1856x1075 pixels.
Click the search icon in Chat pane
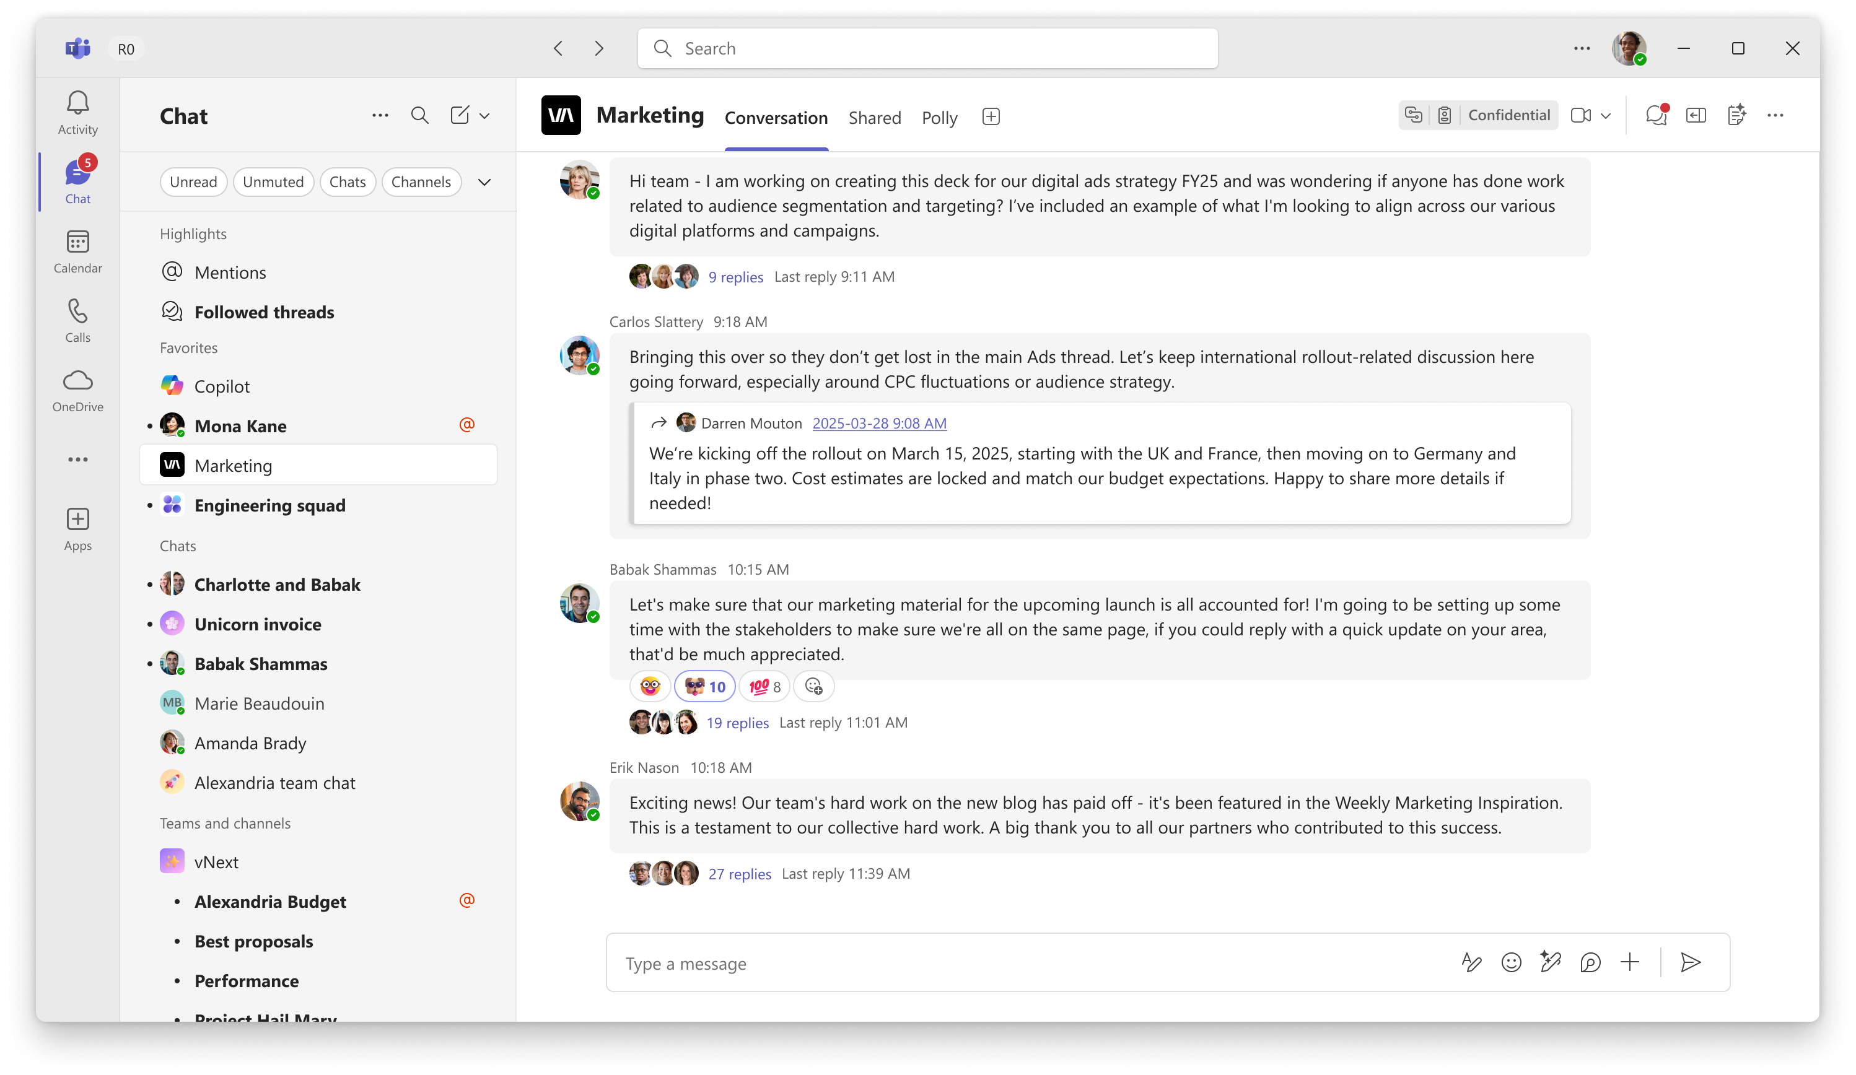click(x=420, y=116)
